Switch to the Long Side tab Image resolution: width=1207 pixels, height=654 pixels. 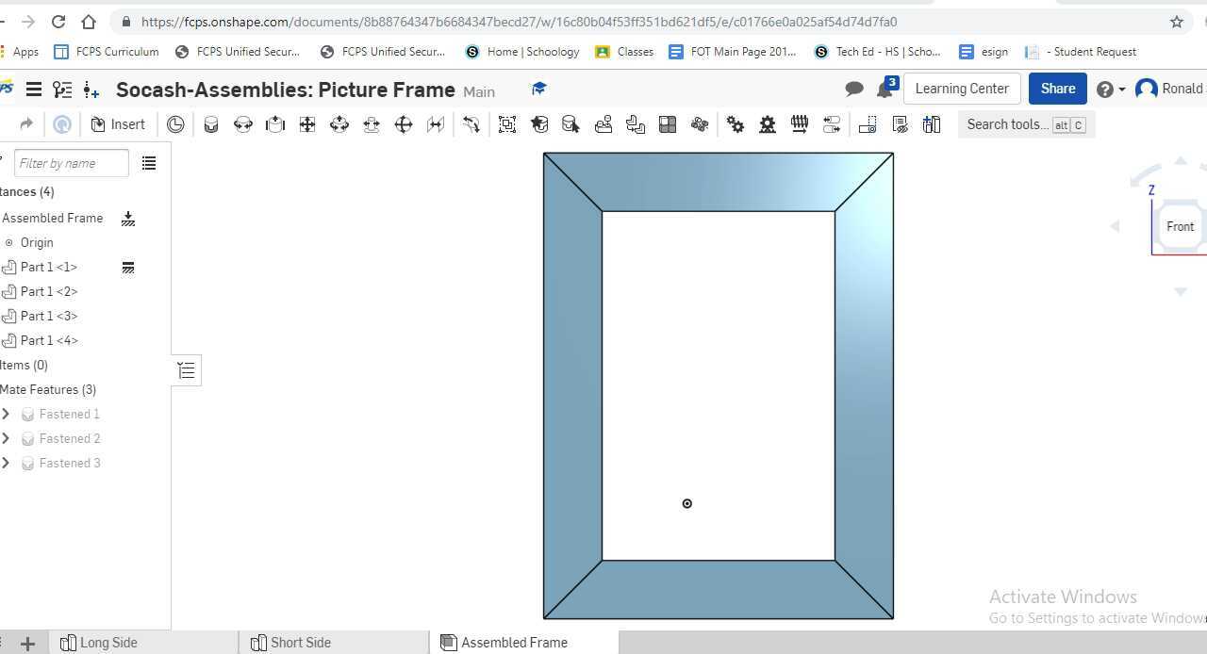pyautogui.click(x=108, y=643)
